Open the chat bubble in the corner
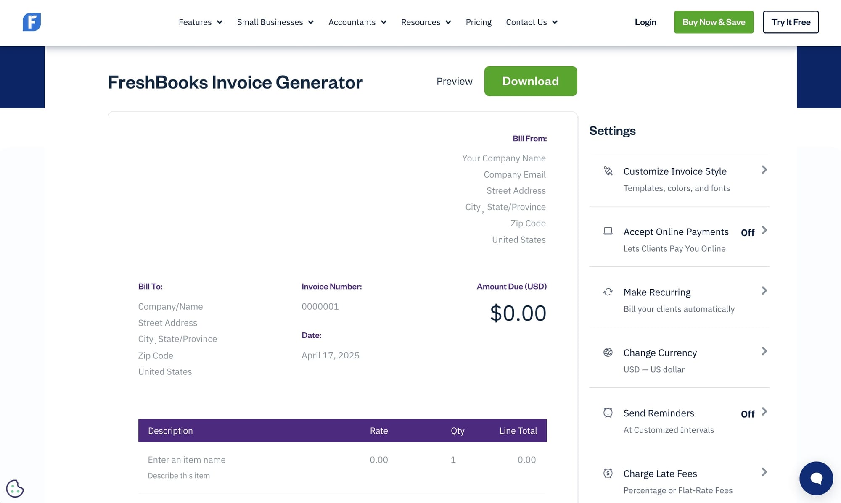This screenshot has height=503, width=841. click(816, 478)
